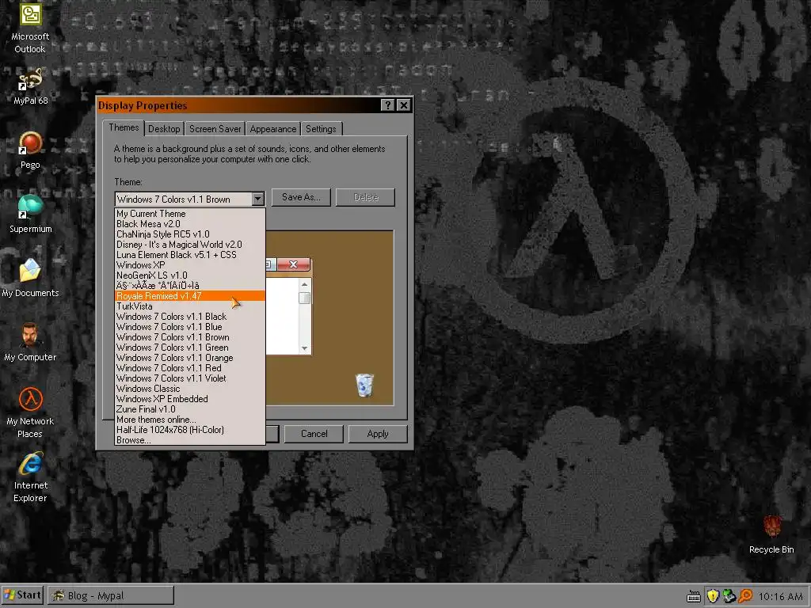Click the Display Properties help question button
Screen dimensions: 811x608
tap(387, 105)
